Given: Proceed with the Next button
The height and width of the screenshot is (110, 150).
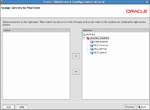Looking at the screenshot, I should click(143, 107).
